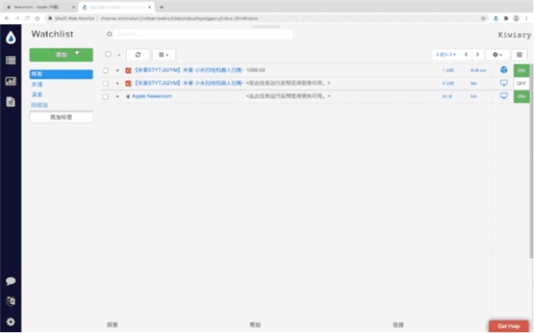Expand the caret of the OFF monitor row
This screenshot has width=535, height=333.
[117, 83]
